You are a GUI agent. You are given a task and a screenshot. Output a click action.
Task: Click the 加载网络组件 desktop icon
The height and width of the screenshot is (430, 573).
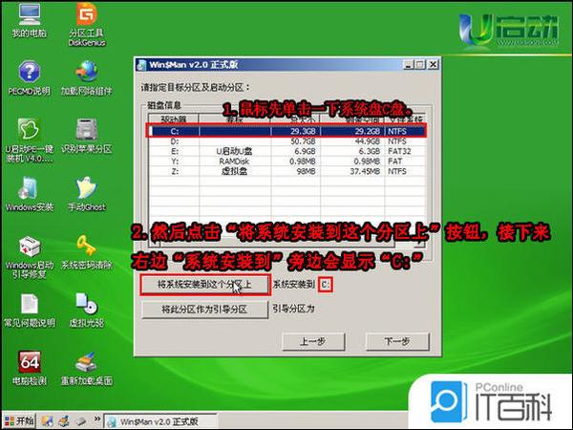(x=87, y=78)
